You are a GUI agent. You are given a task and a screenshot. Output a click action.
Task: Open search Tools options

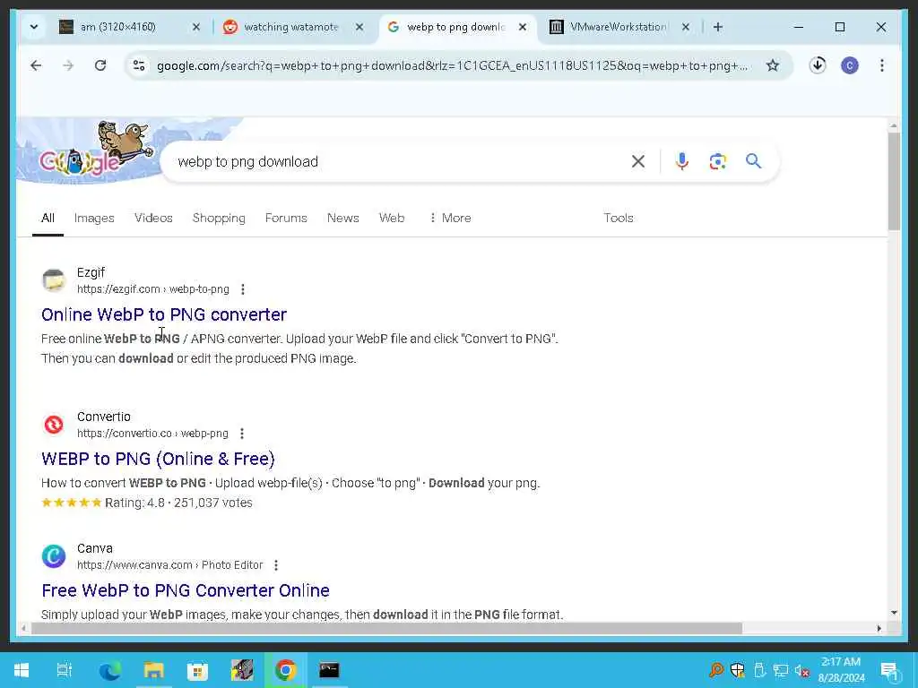(619, 218)
